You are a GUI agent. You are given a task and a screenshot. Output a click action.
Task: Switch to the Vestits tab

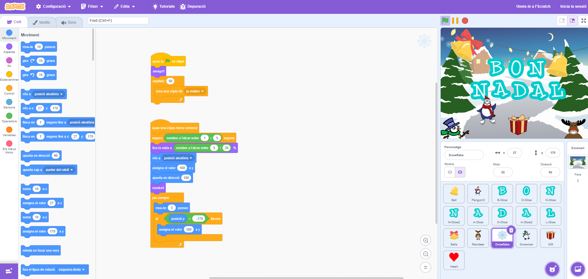pos(42,22)
